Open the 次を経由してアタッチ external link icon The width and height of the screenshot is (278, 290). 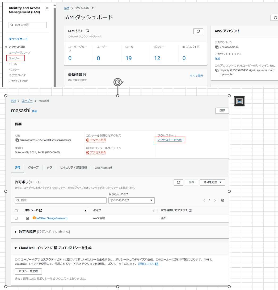(x=190, y=210)
